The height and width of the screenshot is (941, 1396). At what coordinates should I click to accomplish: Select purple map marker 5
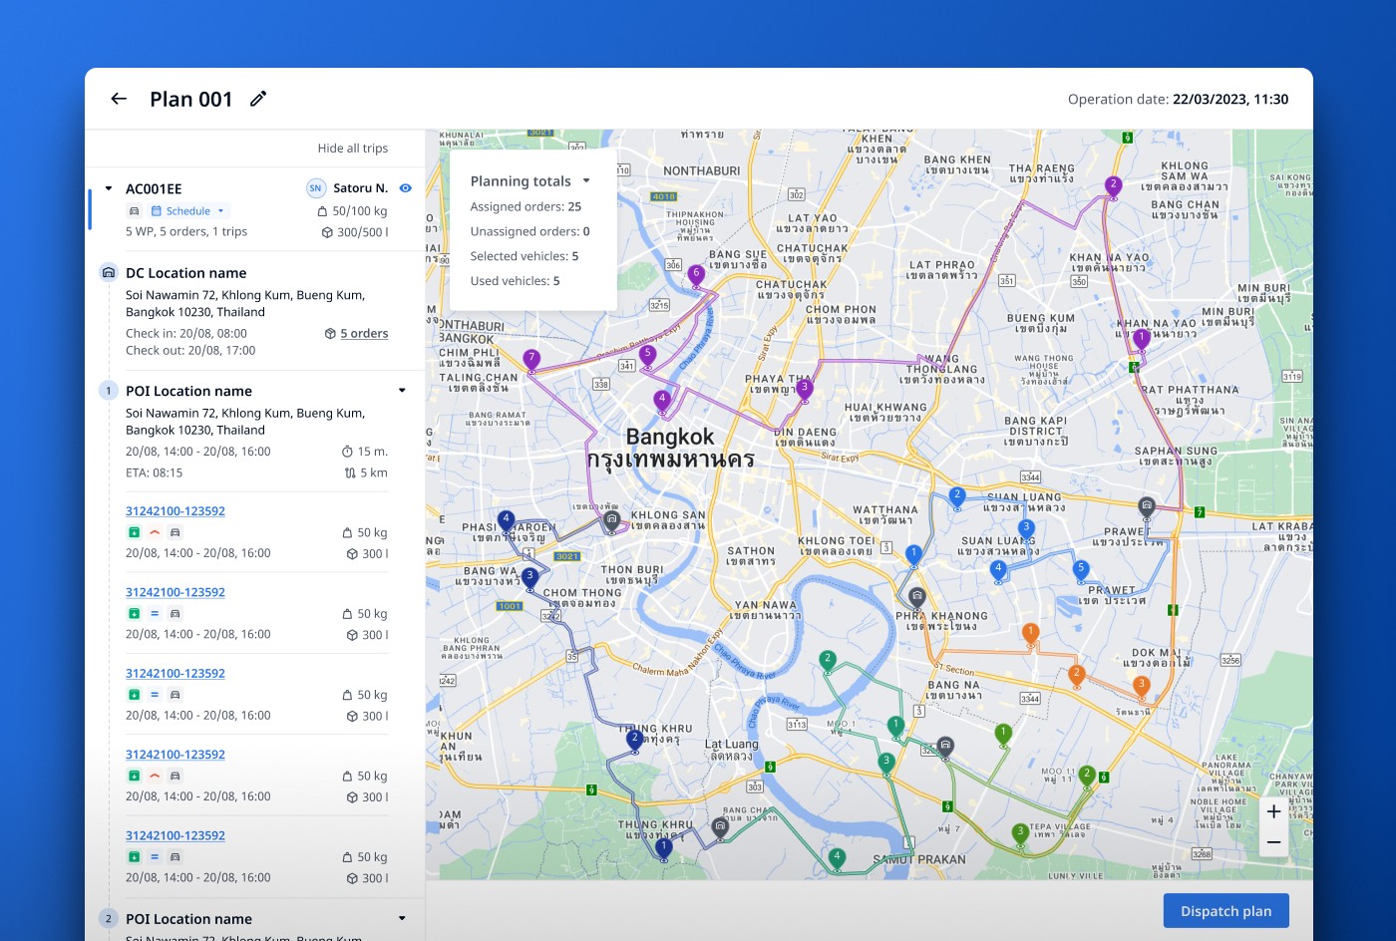coord(648,355)
